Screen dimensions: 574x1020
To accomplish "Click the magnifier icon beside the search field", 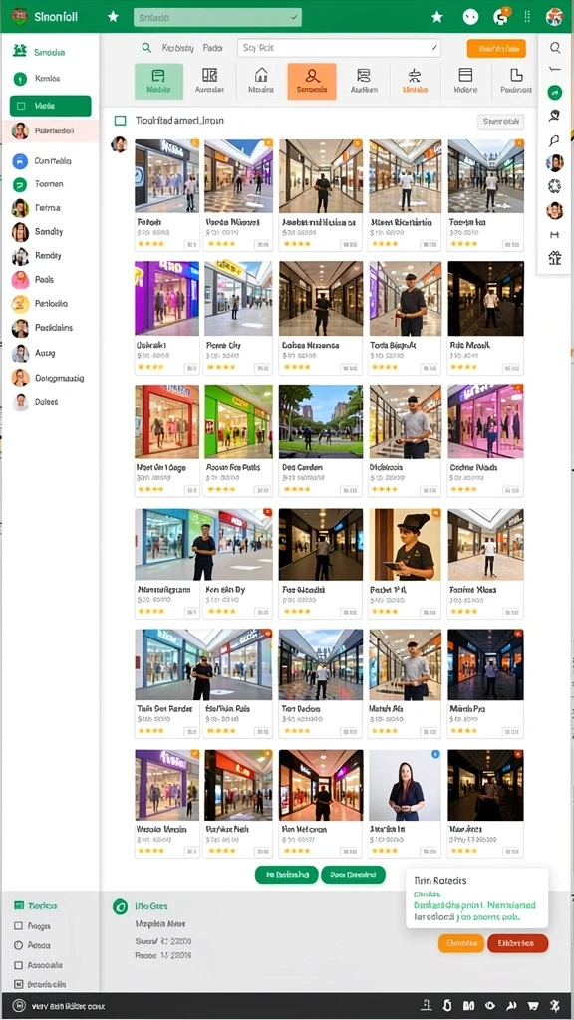I will click(147, 48).
